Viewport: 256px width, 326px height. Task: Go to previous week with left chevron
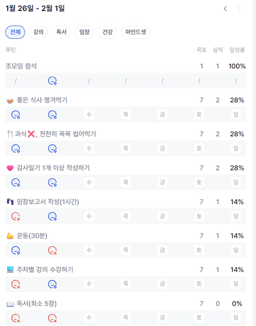point(225,9)
